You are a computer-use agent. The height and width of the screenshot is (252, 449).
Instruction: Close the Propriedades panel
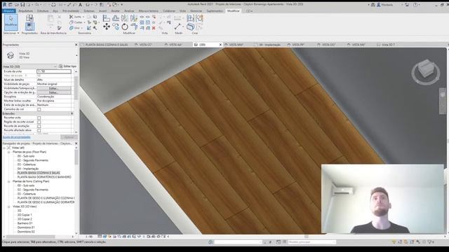tap(76, 45)
